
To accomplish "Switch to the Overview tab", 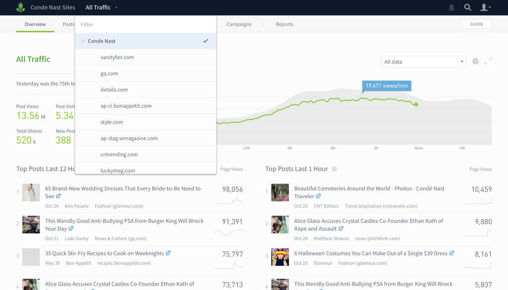I will pyautogui.click(x=35, y=24).
